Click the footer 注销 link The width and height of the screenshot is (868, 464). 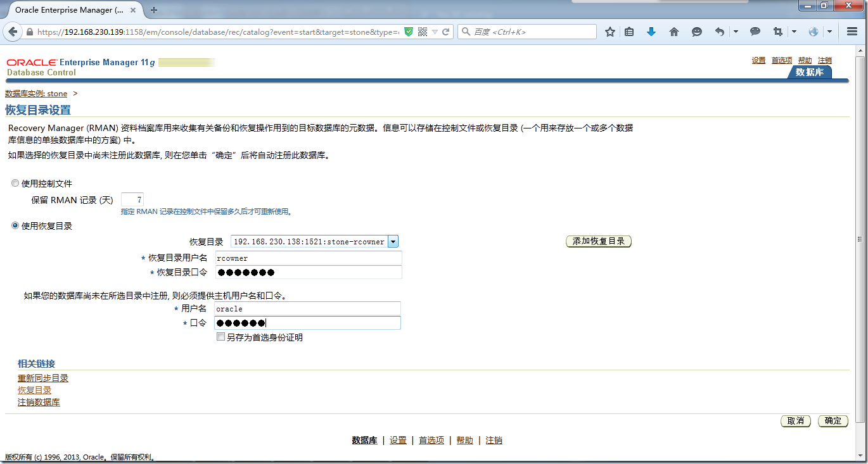(x=494, y=441)
